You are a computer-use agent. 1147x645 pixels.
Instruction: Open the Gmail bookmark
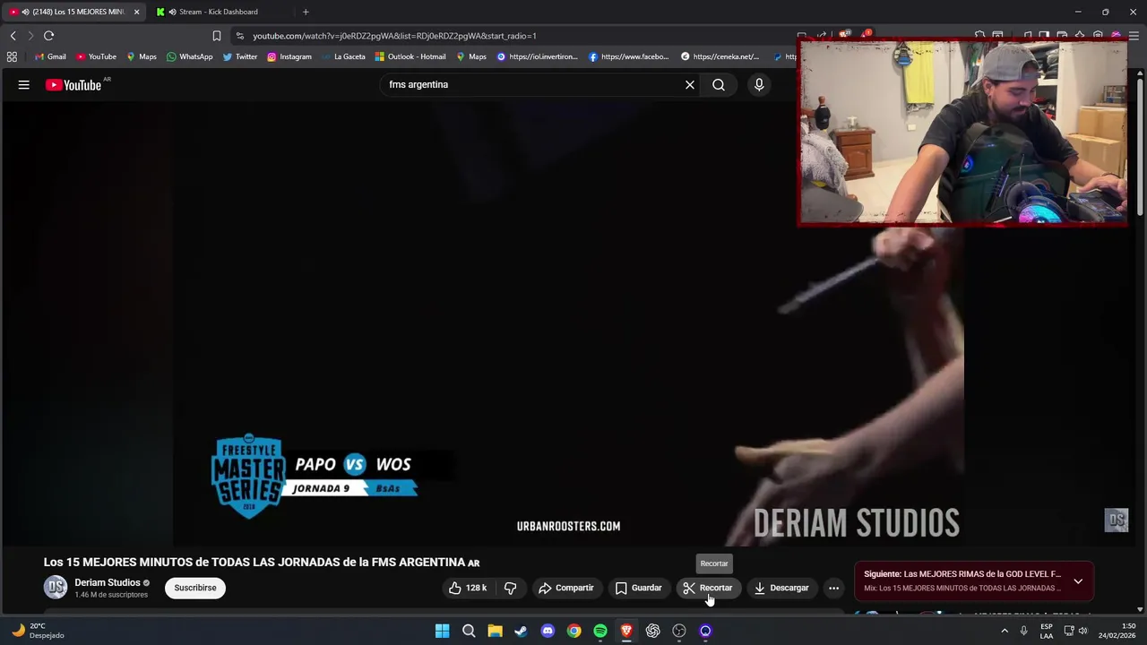[50, 56]
